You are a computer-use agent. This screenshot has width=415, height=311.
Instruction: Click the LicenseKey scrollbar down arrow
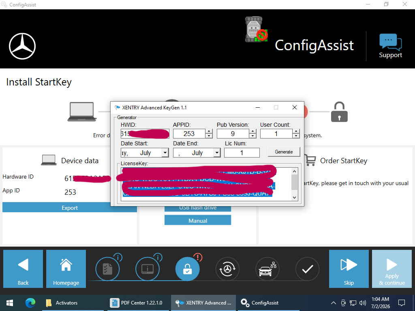[x=294, y=197]
